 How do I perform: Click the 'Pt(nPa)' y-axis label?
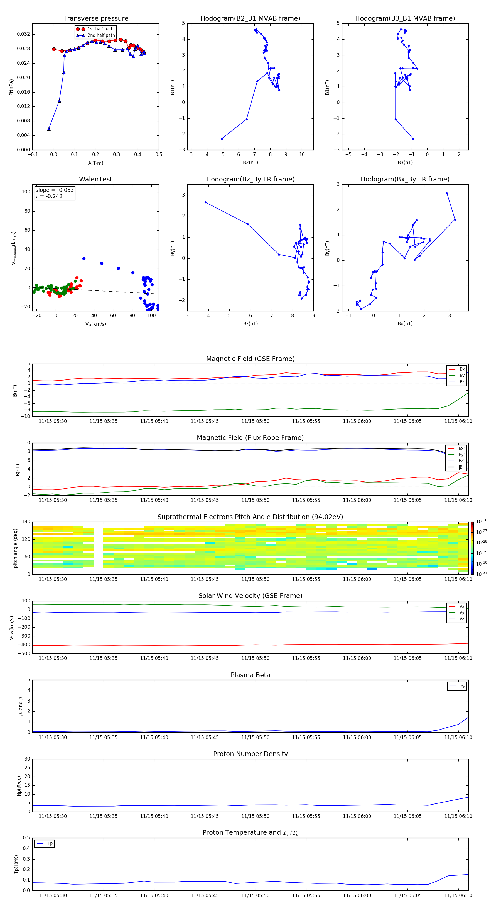pyautogui.click(x=11, y=87)
